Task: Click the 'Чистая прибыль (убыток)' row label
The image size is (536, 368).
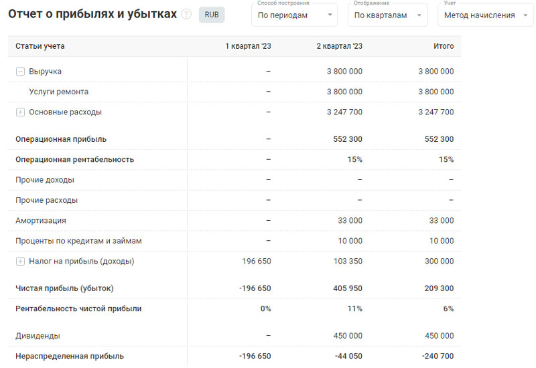Action: (x=64, y=288)
